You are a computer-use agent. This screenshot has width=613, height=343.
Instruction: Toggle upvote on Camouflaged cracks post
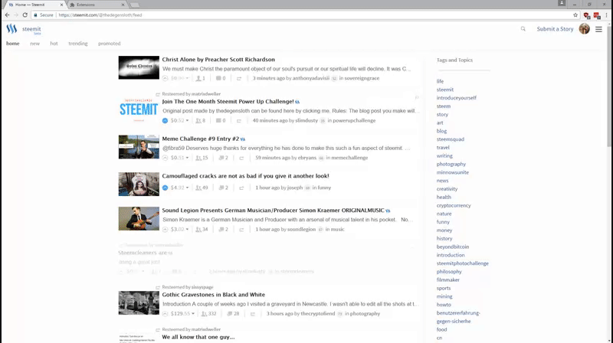[165, 188]
